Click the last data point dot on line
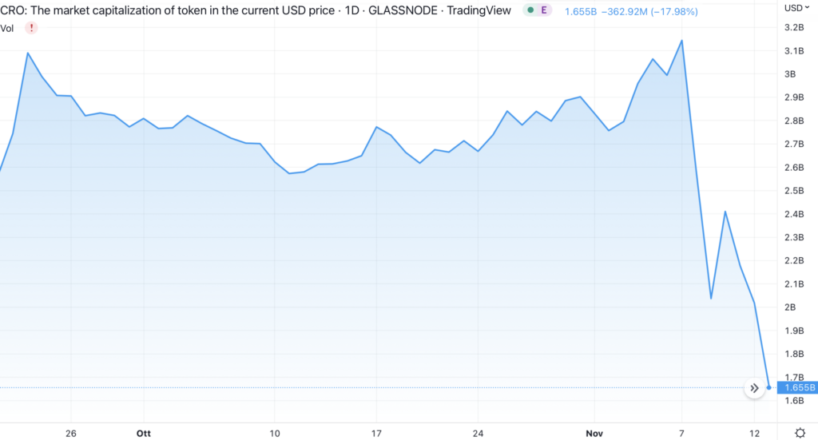Image resolution: width=818 pixels, height=440 pixels. pos(769,388)
